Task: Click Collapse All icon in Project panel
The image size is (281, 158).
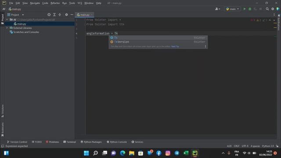Action: [60, 14]
